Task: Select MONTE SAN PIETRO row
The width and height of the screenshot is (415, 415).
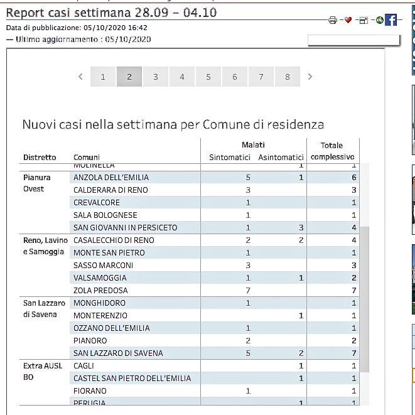Action: [109, 253]
